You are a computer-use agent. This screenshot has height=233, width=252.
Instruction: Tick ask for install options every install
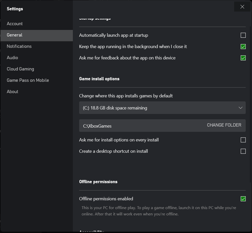[x=243, y=140]
